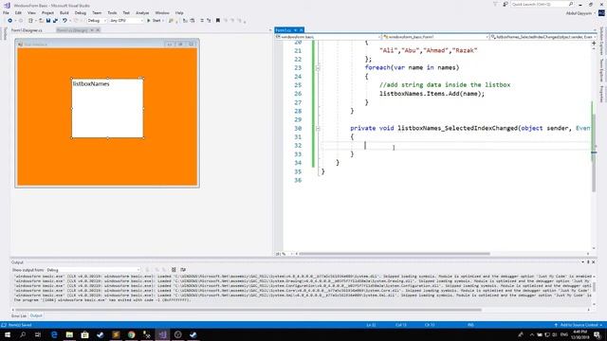Click the Navigate Backward toolbar icon
Screen dimensions: 607x341
(x=10, y=21)
